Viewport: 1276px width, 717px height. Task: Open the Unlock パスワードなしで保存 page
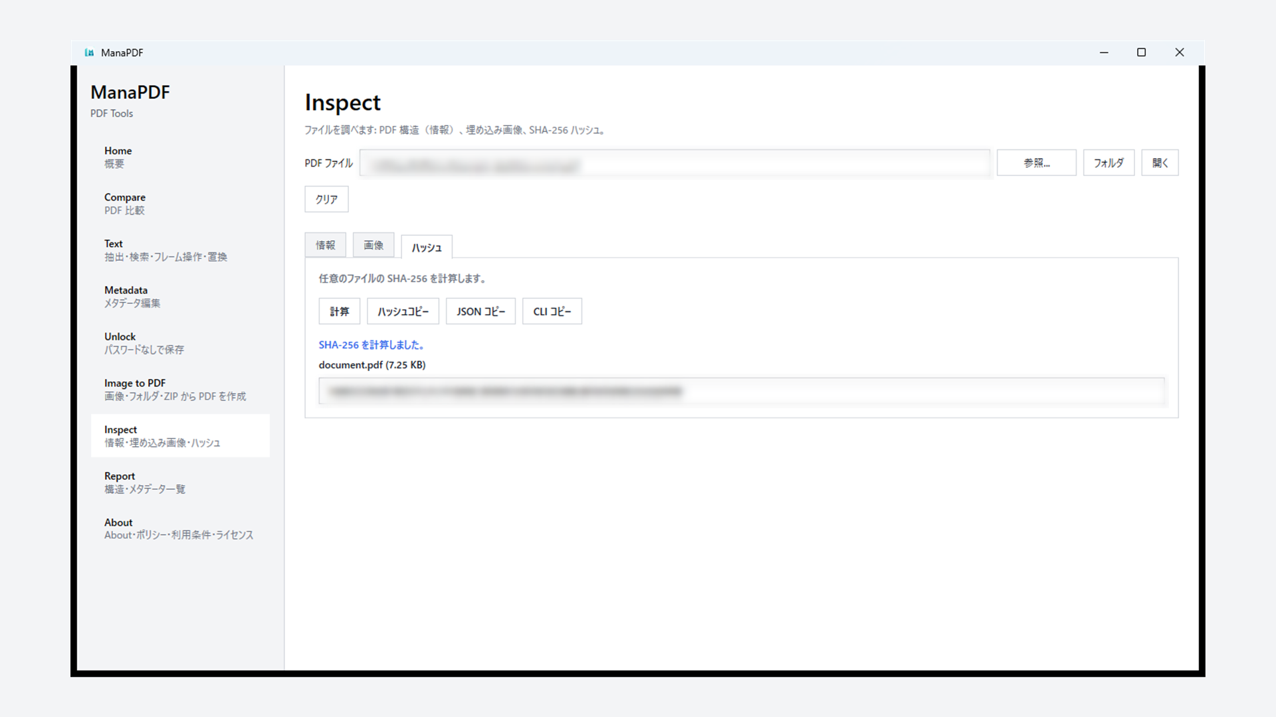click(x=180, y=343)
